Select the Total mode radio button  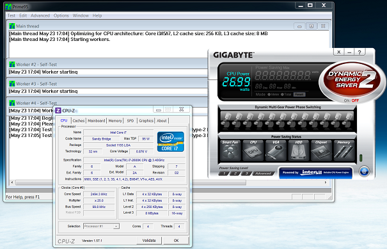[x=282, y=94]
